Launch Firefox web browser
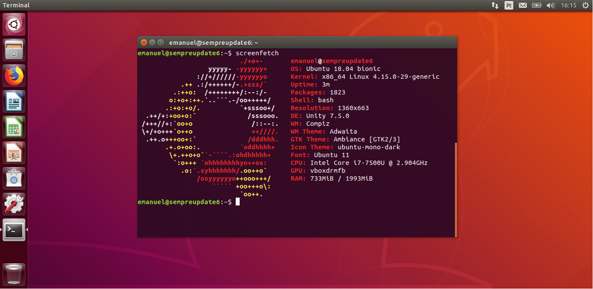This screenshot has height=289, width=593. coord(14,76)
